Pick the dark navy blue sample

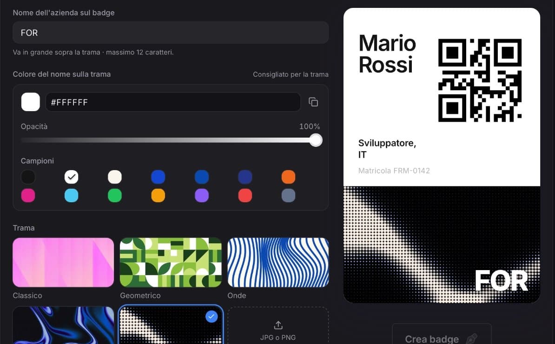click(x=245, y=177)
